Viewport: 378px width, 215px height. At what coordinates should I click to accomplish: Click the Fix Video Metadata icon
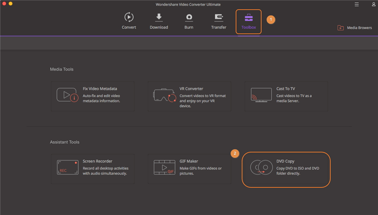(67, 95)
